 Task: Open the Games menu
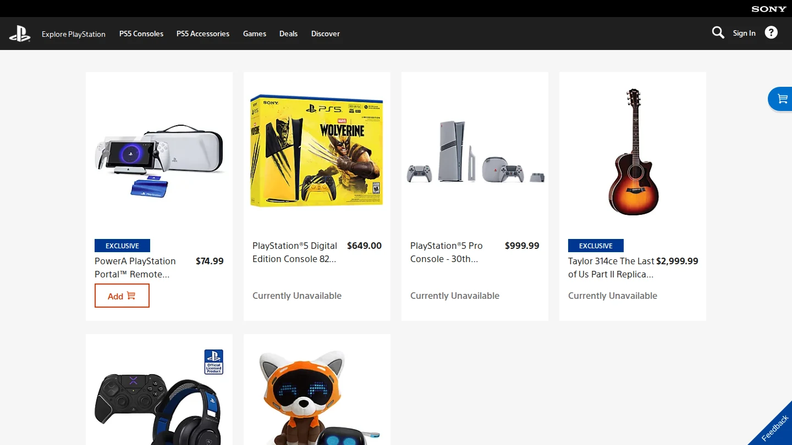[255, 34]
